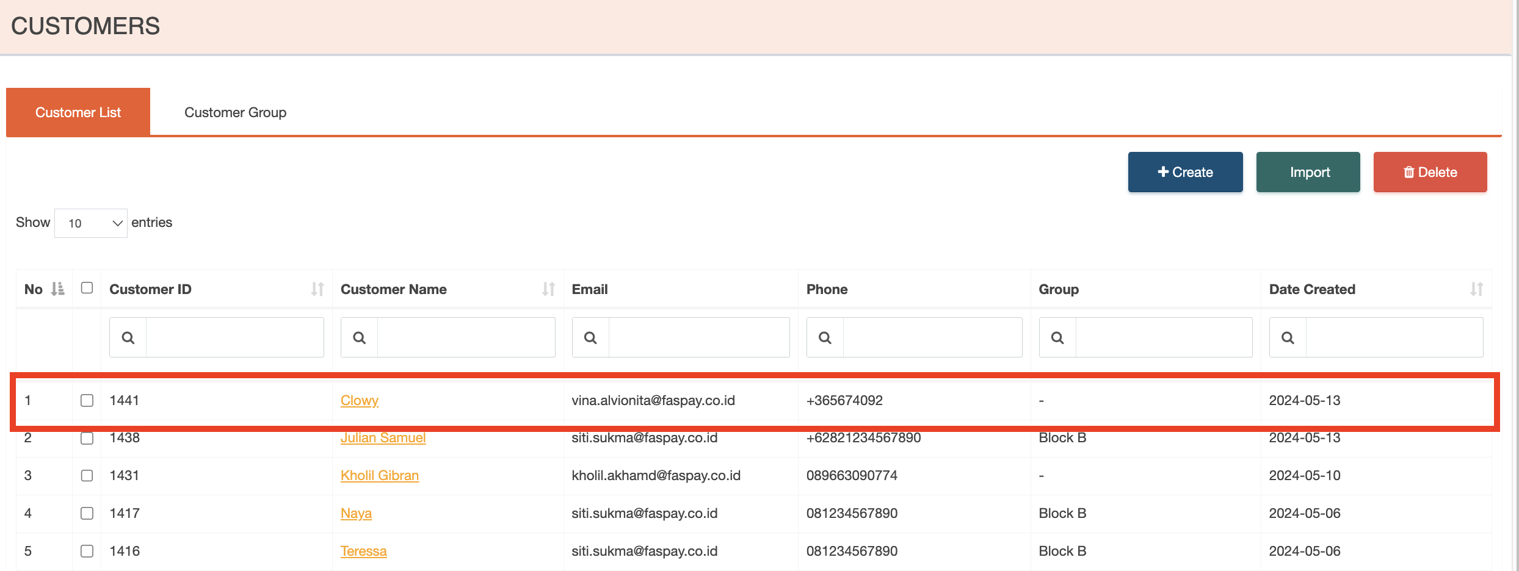Click the Date Created filter search icon
This screenshot has width=1519, height=571.
(1288, 337)
